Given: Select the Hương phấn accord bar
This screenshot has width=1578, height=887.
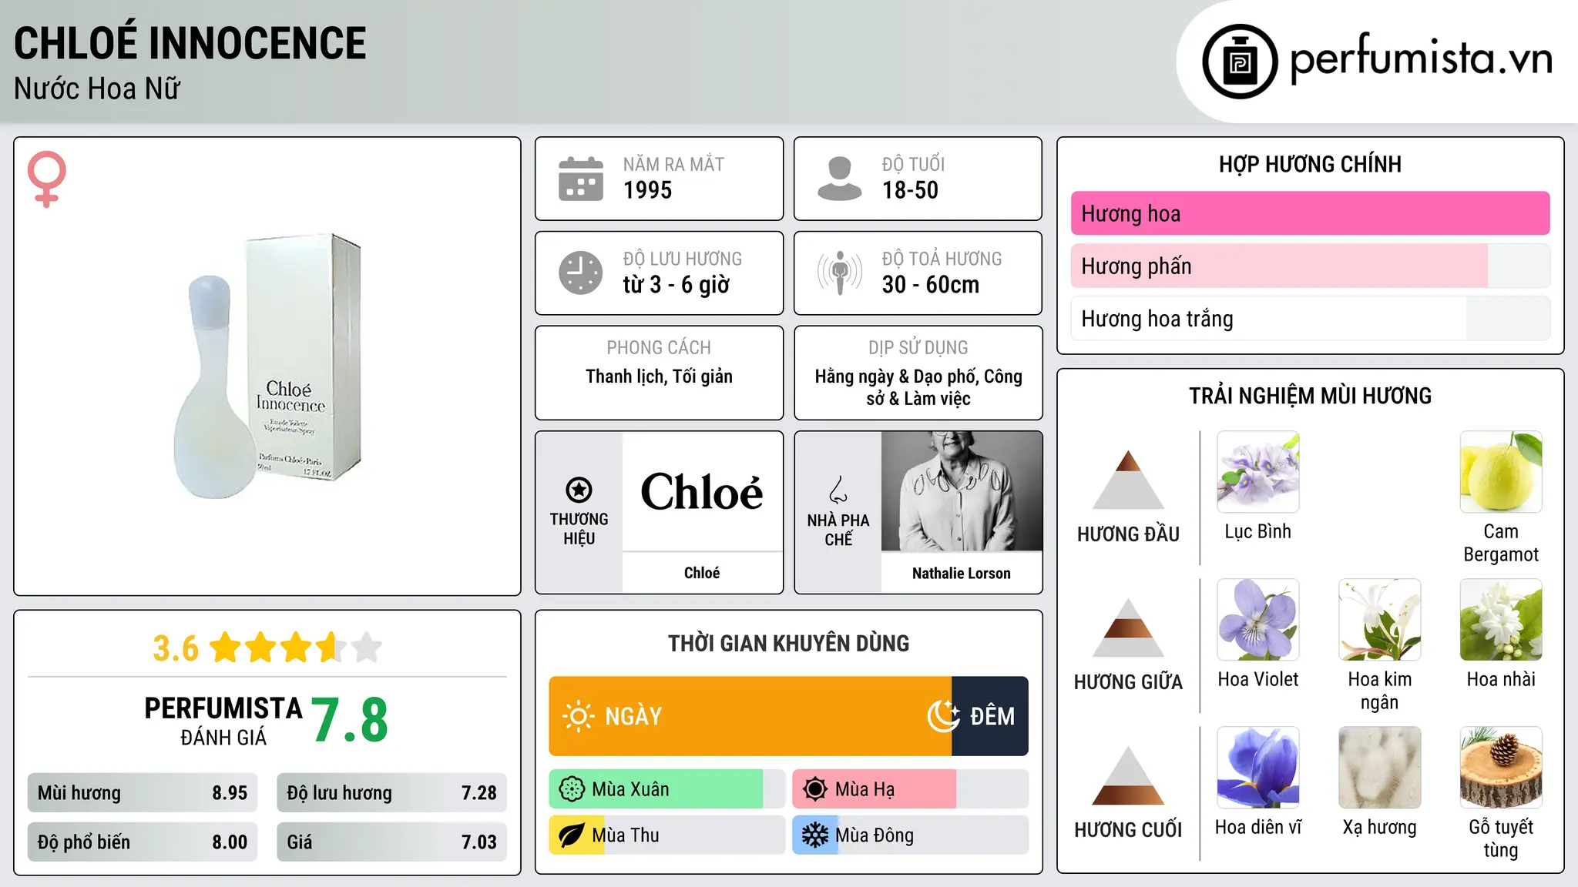Looking at the screenshot, I should click(1310, 266).
